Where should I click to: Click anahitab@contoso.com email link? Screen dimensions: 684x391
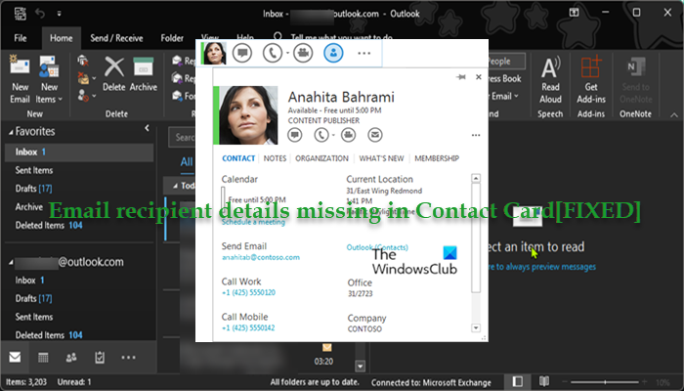point(261,257)
